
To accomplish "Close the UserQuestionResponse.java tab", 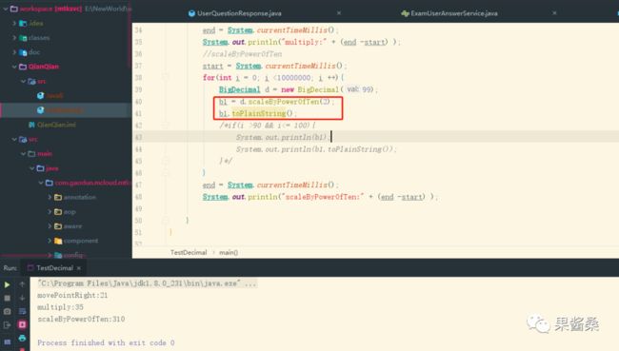I will click(x=339, y=13).
